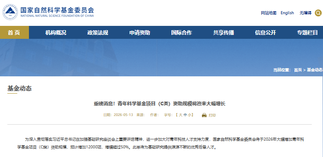This screenshot has width=323, height=157.
Task: Click the 基金动态 section heading
Action: [x=19, y=88]
